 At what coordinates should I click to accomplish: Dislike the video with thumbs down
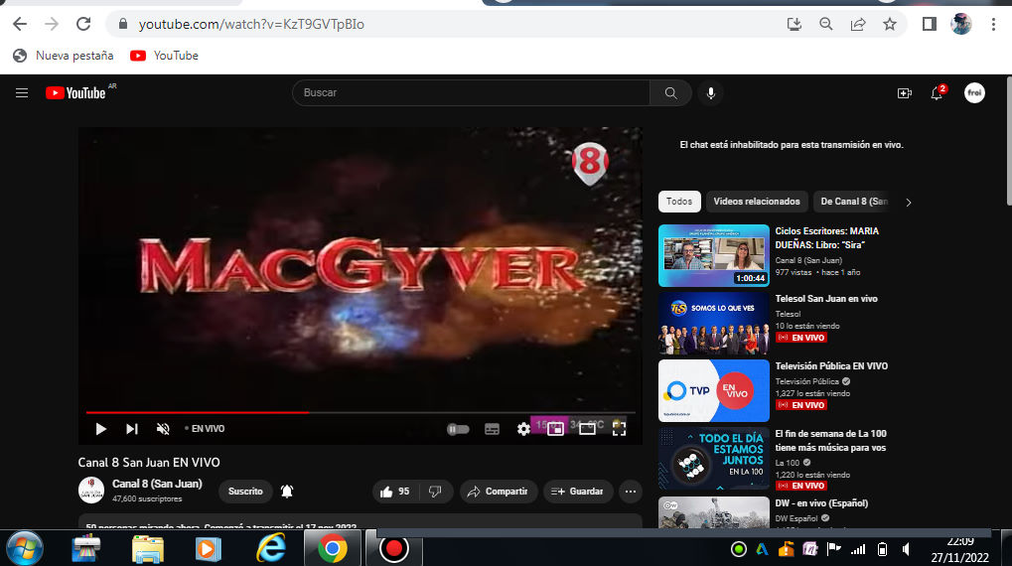point(436,492)
